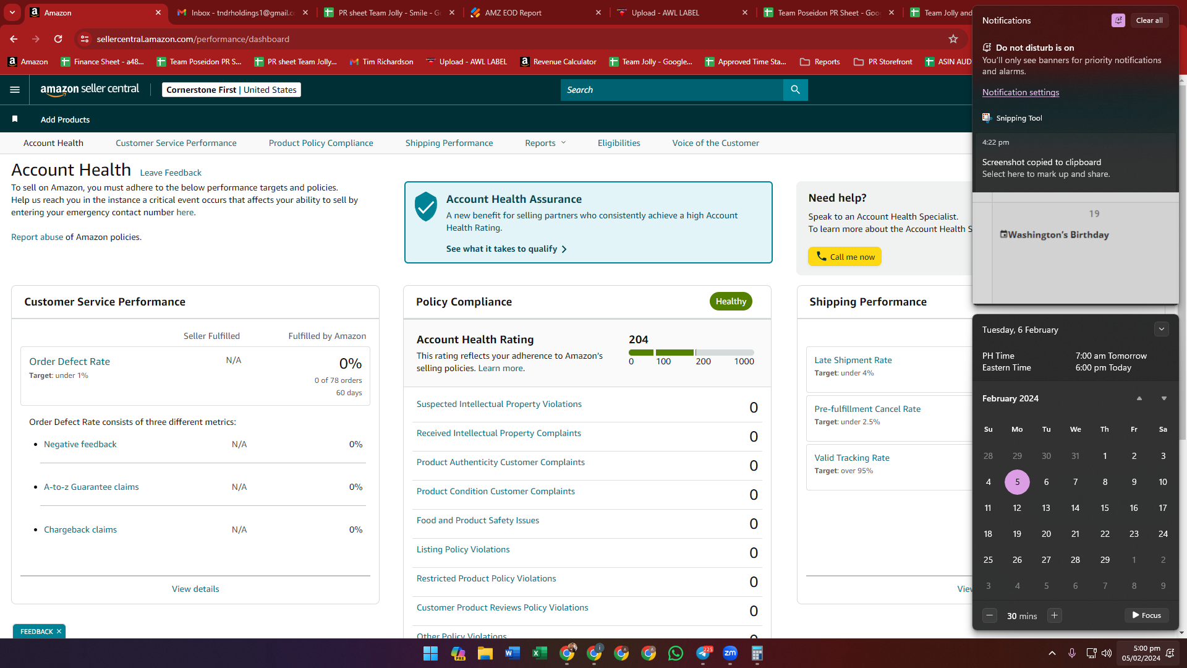Viewport: 1187px width, 668px height.
Task: Open the Eligibilities tab
Action: (619, 143)
